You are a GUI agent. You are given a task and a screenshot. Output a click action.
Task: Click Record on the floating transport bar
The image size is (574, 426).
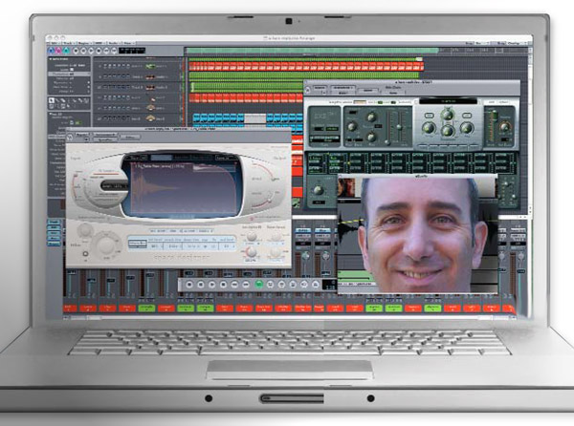pos(189,285)
